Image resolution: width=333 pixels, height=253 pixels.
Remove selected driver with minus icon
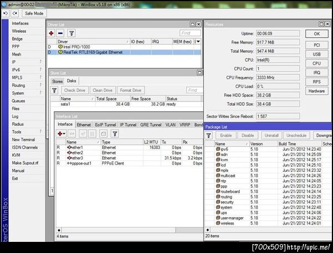coord(60,33)
